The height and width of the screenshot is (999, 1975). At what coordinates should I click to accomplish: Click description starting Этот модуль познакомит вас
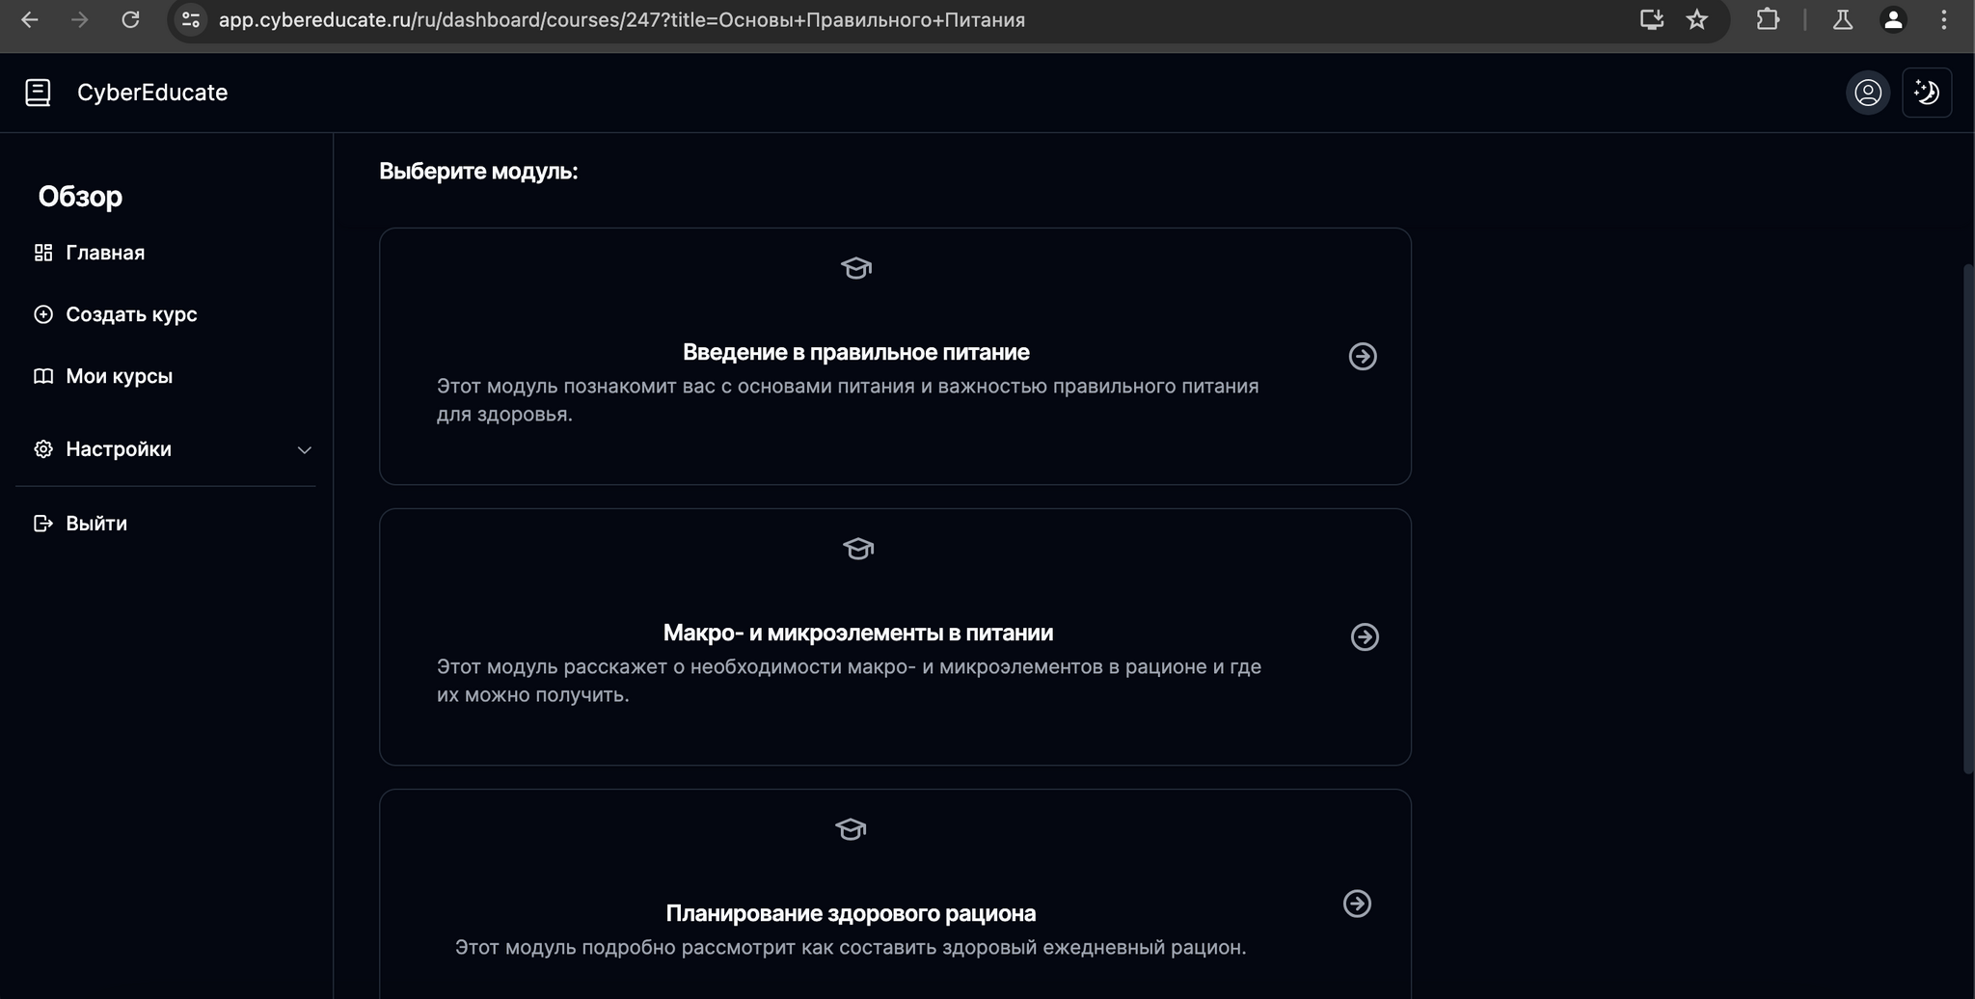[x=848, y=400]
